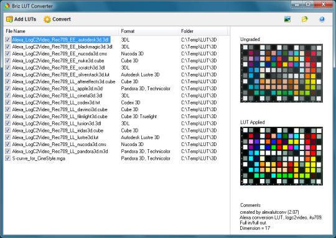Select file Alexa_LogC2Video_Rec709_LL_cinetal3d.3dl
Screen dimensions: 336x238
coord(57,96)
